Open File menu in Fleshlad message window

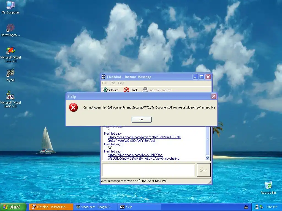[x=104, y=83]
